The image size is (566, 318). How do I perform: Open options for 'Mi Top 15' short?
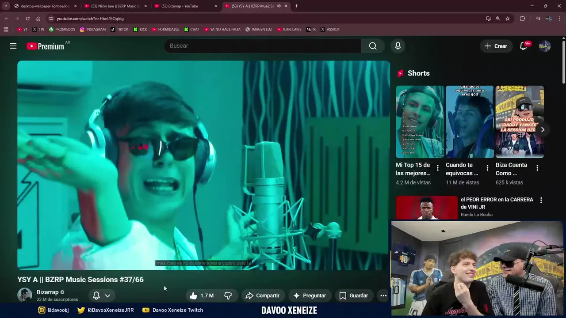[438, 168]
